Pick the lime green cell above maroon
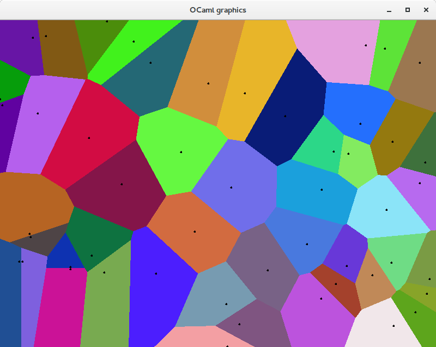The image size is (436, 347). [x=181, y=151]
